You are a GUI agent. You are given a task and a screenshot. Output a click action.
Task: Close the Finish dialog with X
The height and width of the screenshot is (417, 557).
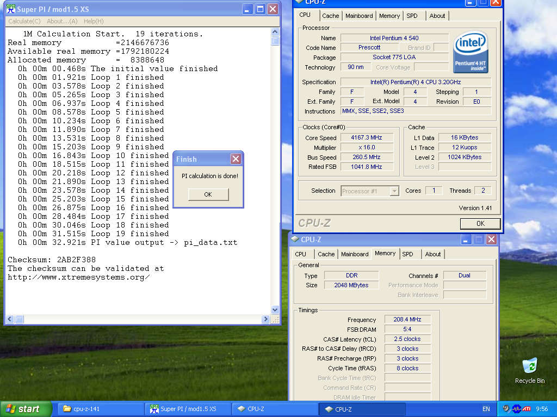236,159
